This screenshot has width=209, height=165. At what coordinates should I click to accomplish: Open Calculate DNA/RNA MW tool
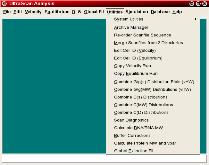coord(138,128)
